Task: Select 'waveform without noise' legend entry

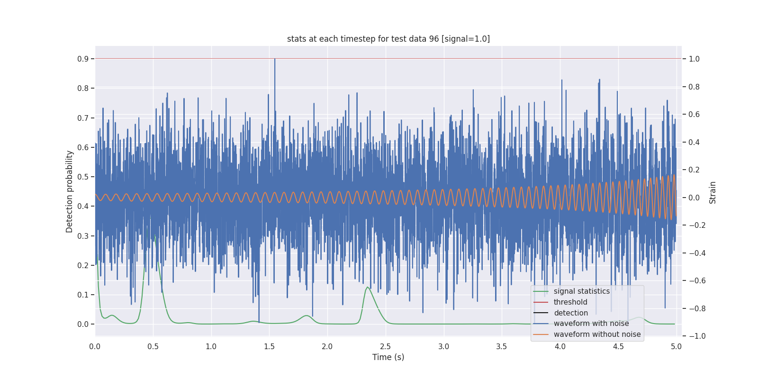Action: pyautogui.click(x=597, y=334)
